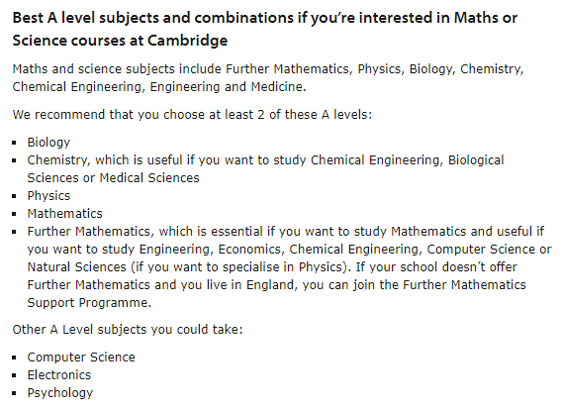Select the Psychology list item
The image size is (564, 411).
(x=60, y=393)
